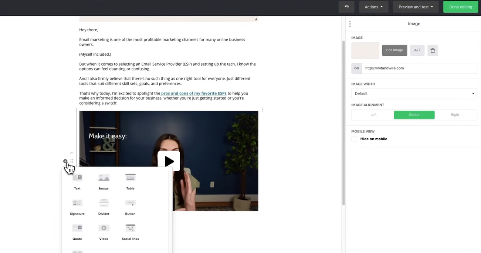Screen dimensions: 481x253
Task: Click the image preview thumbnail
Action: [x=365, y=50]
